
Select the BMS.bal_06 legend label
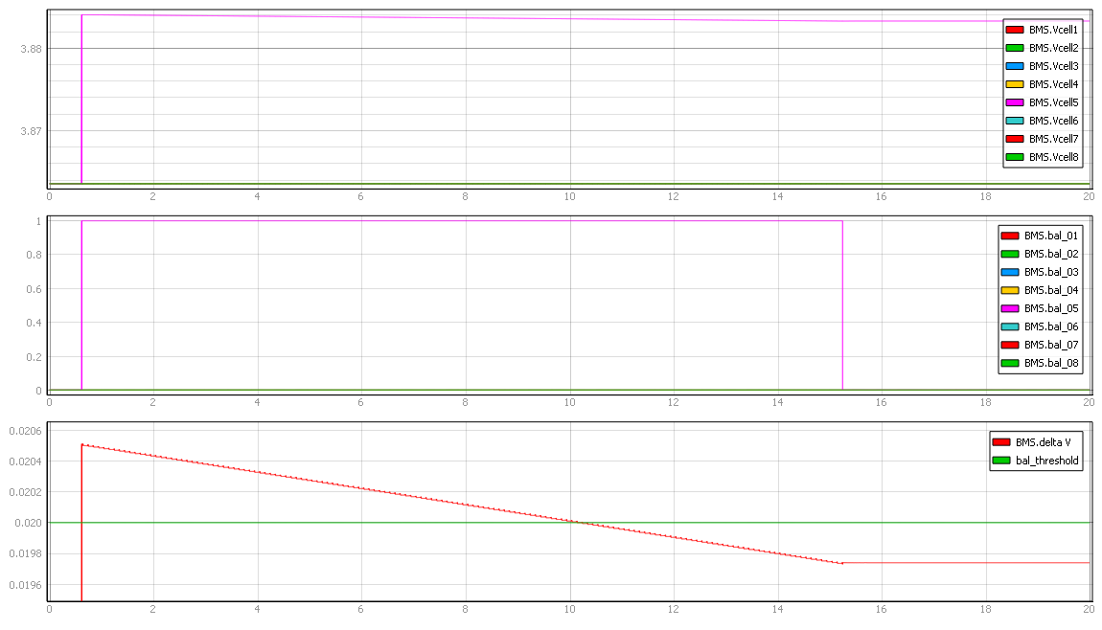(1051, 326)
